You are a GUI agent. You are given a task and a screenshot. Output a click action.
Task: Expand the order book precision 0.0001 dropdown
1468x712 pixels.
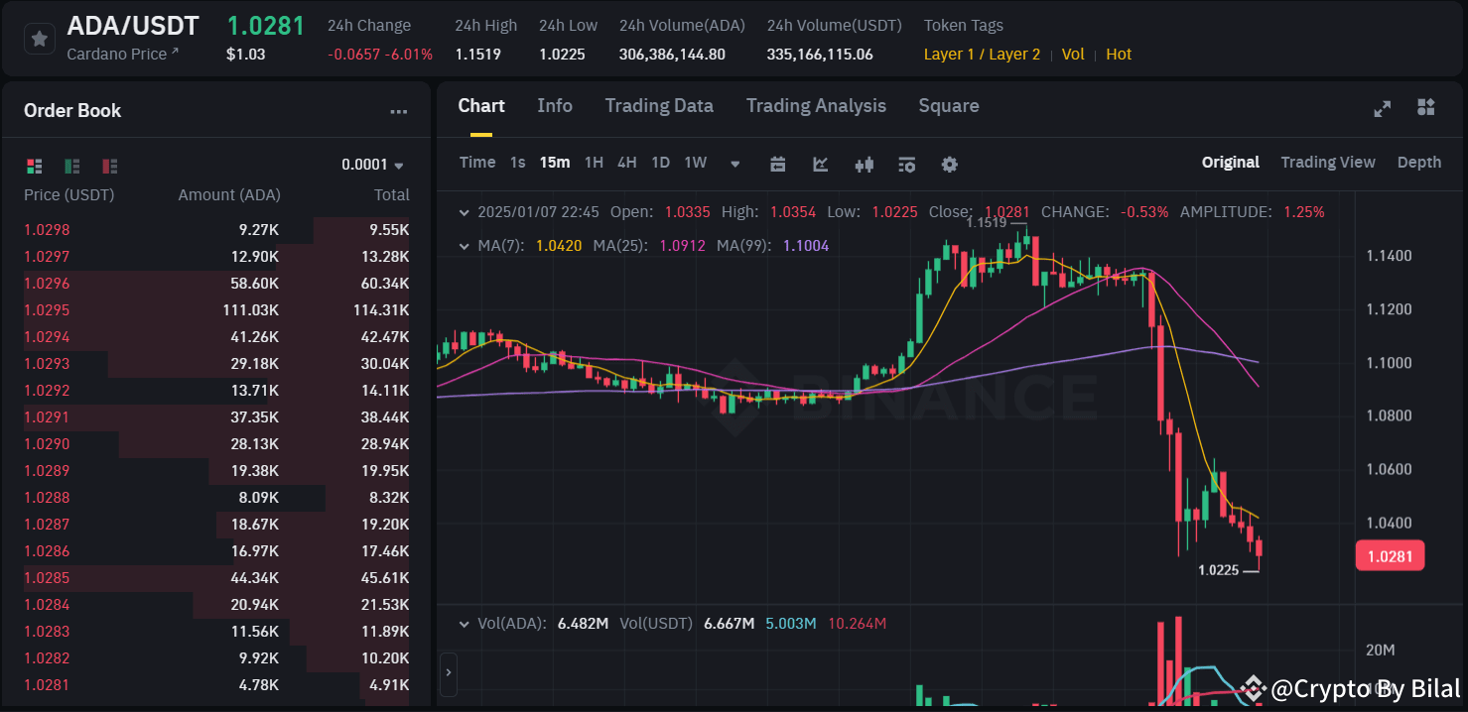click(x=373, y=165)
